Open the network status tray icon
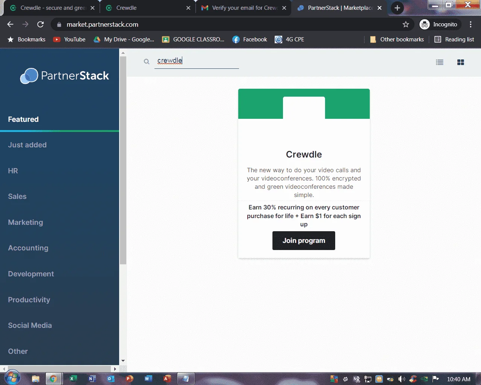Viewport: 481px width, 385px height. point(368,379)
